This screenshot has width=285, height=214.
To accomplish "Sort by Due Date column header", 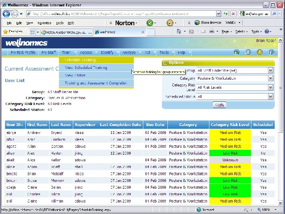I will (155, 125).
